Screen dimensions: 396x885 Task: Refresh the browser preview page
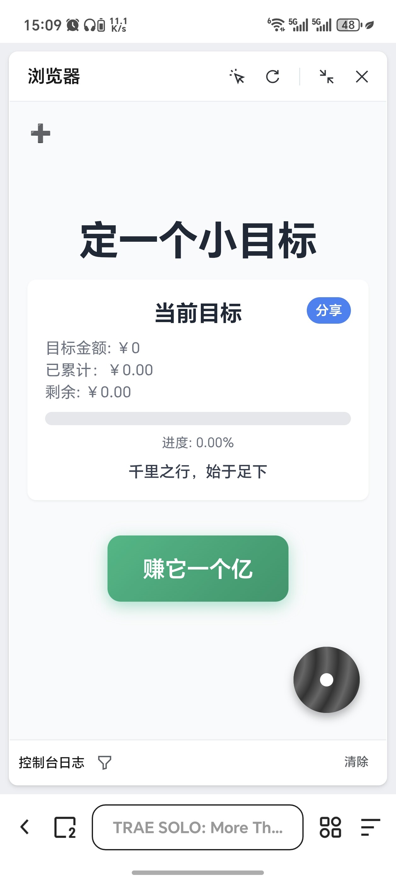click(273, 77)
